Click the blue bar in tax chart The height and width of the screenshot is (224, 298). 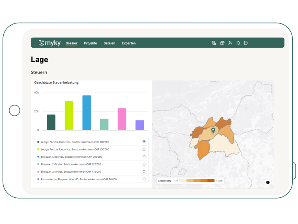(86, 113)
